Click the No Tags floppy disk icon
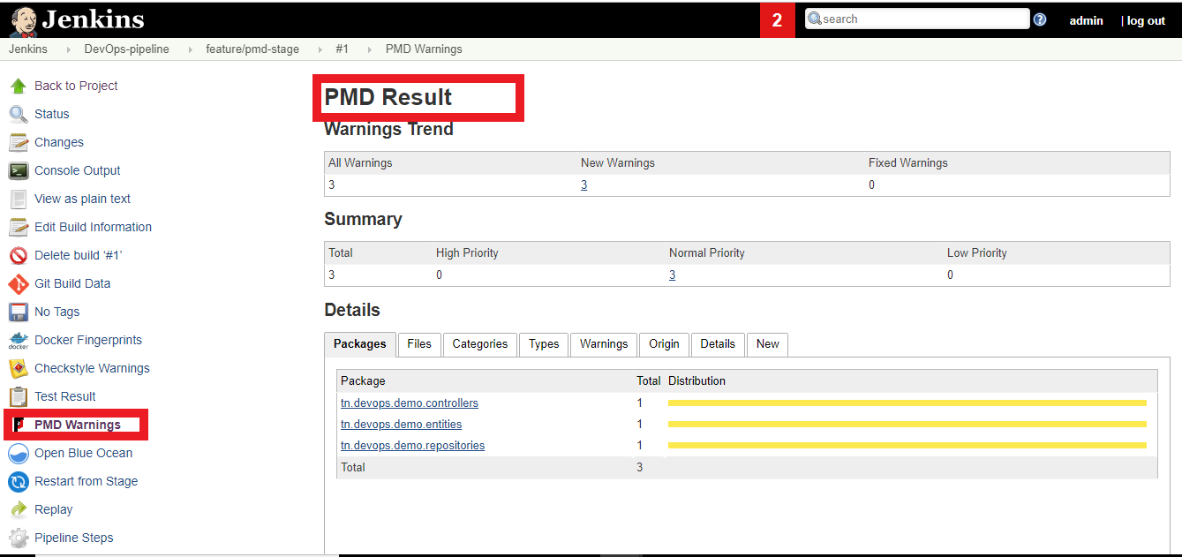This screenshot has width=1182, height=557. [x=19, y=312]
